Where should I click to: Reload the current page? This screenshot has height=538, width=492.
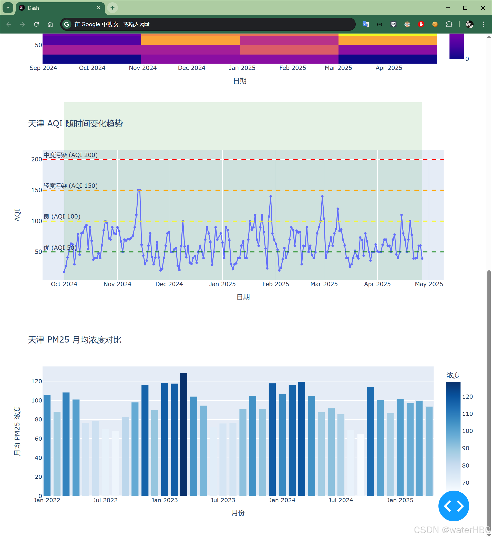tap(36, 24)
